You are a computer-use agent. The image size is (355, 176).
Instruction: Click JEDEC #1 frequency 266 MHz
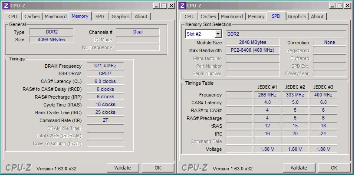(x=267, y=95)
